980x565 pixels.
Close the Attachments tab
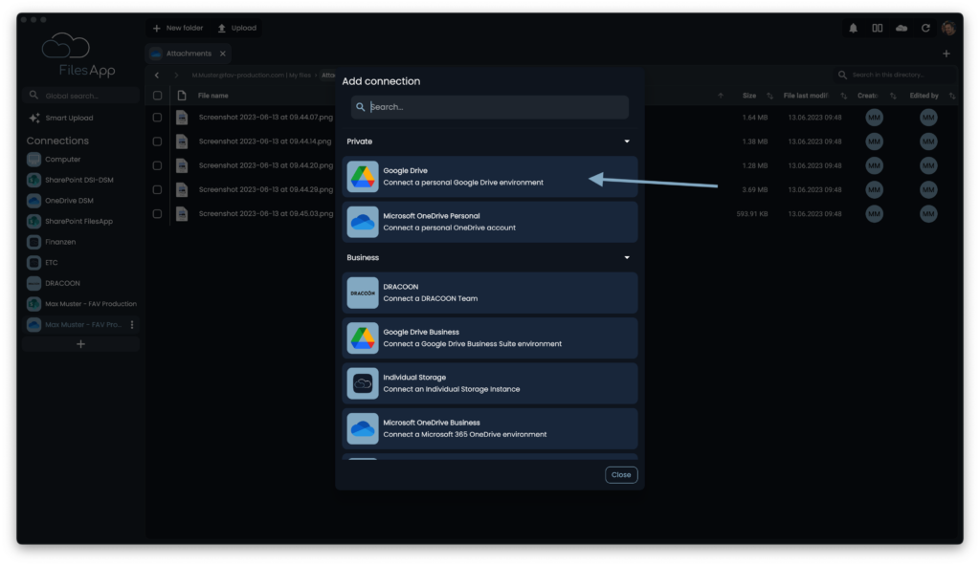point(222,54)
